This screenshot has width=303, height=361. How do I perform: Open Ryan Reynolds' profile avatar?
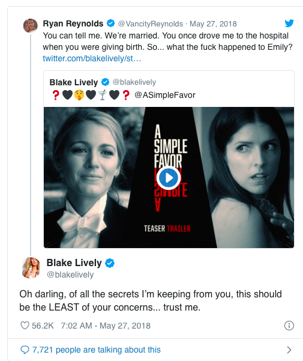click(x=31, y=26)
